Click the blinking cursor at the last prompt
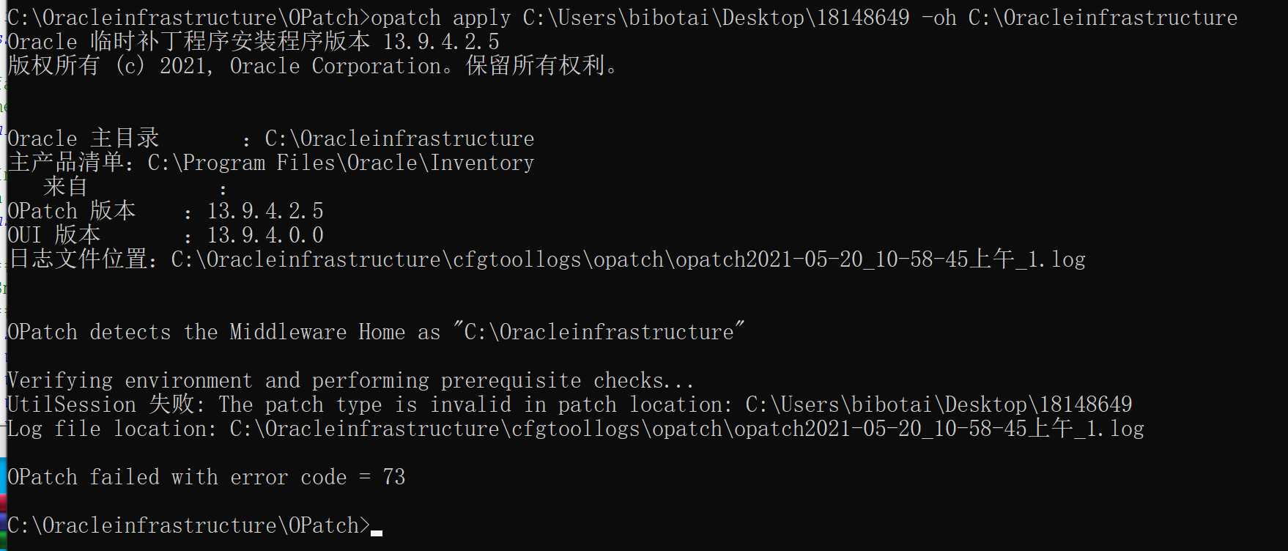The height and width of the screenshot is (551, 1288). [x=377, y=533]
